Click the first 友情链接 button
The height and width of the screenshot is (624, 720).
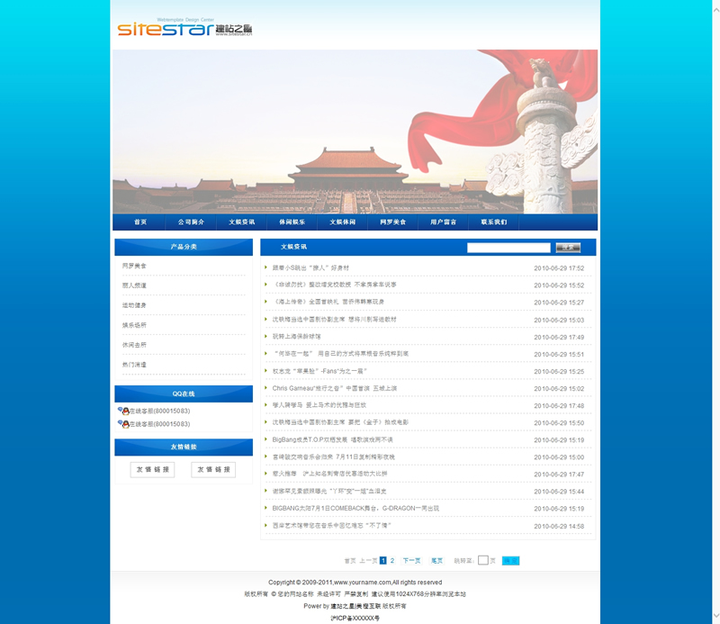pos(152,469)
